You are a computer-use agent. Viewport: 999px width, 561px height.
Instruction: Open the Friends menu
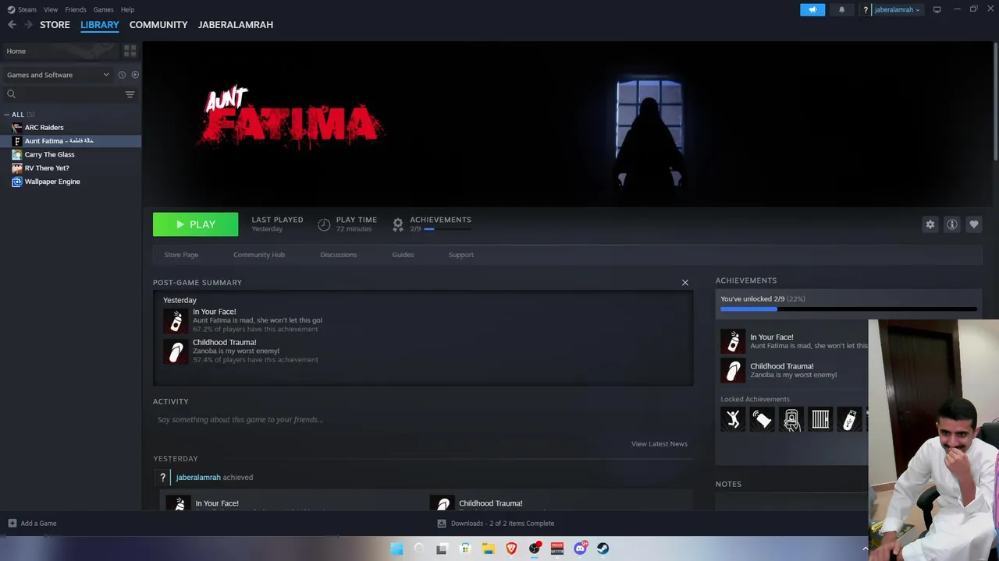pyautogui.click(x=76, y=9)
